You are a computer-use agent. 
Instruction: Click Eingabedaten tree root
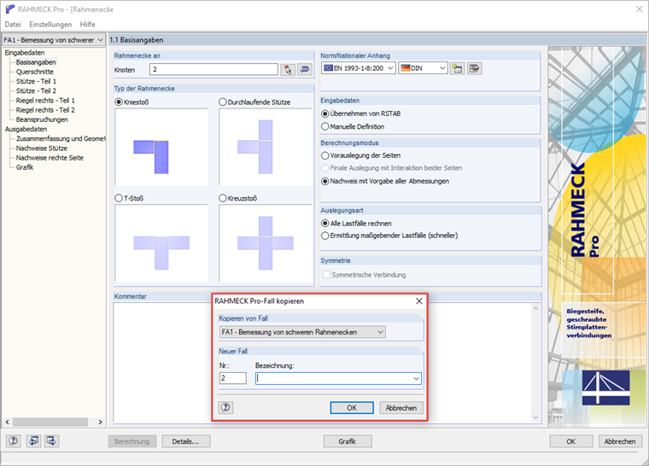click(25, 53)
